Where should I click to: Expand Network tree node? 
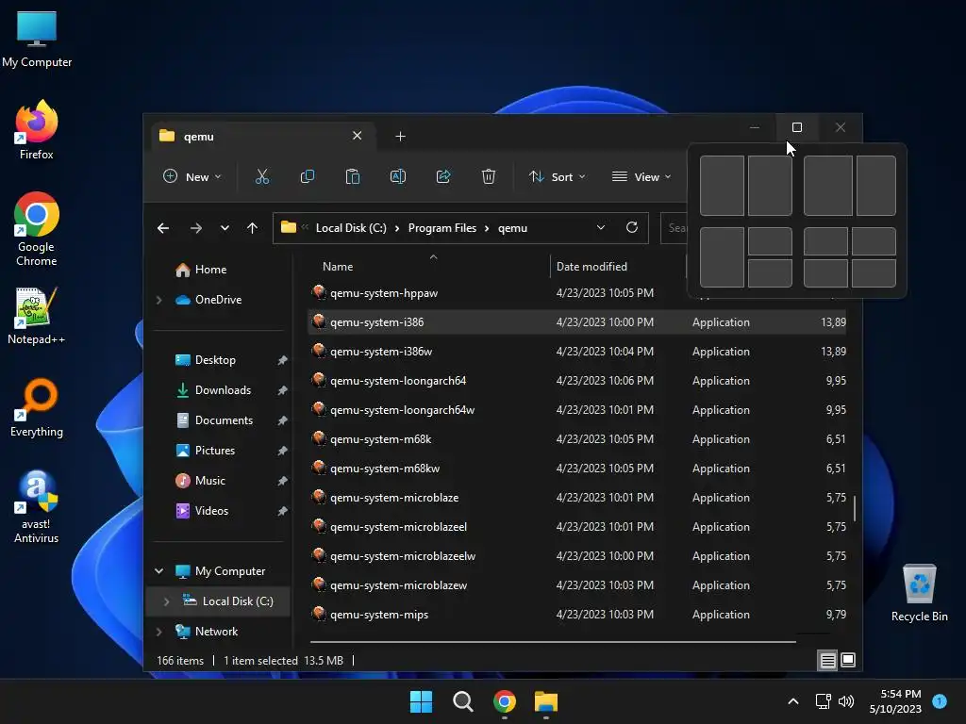[158, 632]
